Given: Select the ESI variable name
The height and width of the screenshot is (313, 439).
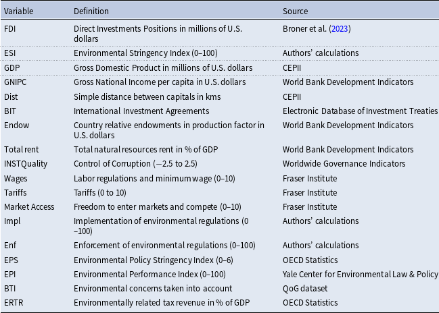Looking at the screenshot, I should [10, 53].
